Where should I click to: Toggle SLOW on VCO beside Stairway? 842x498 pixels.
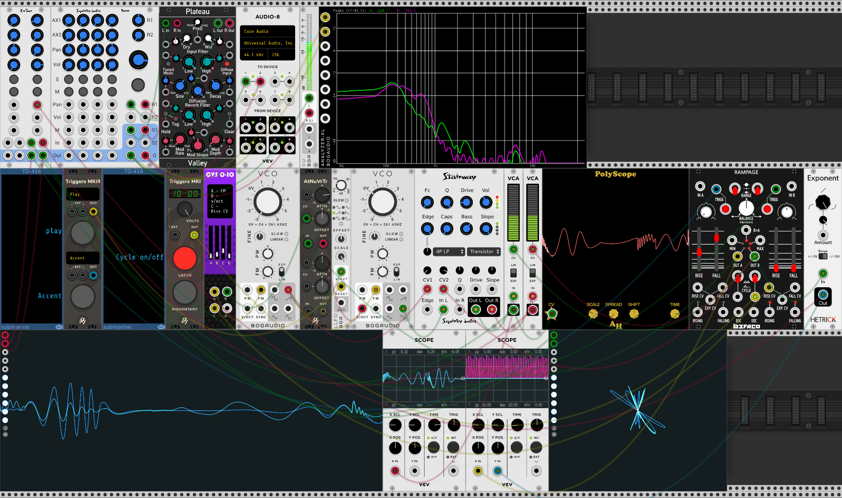(x=401, y=234)
